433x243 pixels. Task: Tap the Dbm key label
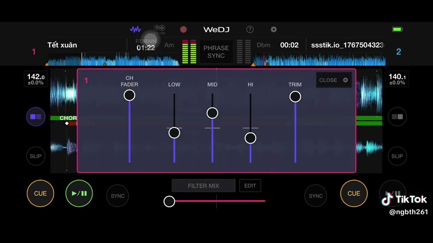pyautogui.click(x=264, y=45)
